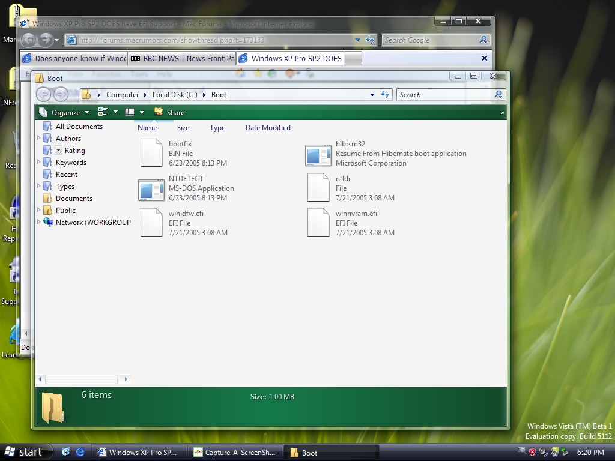The height and width of the screenshot is (461, 615).
Task: Select the bootfix BIN file icon
Action: [x=151, y=153]
